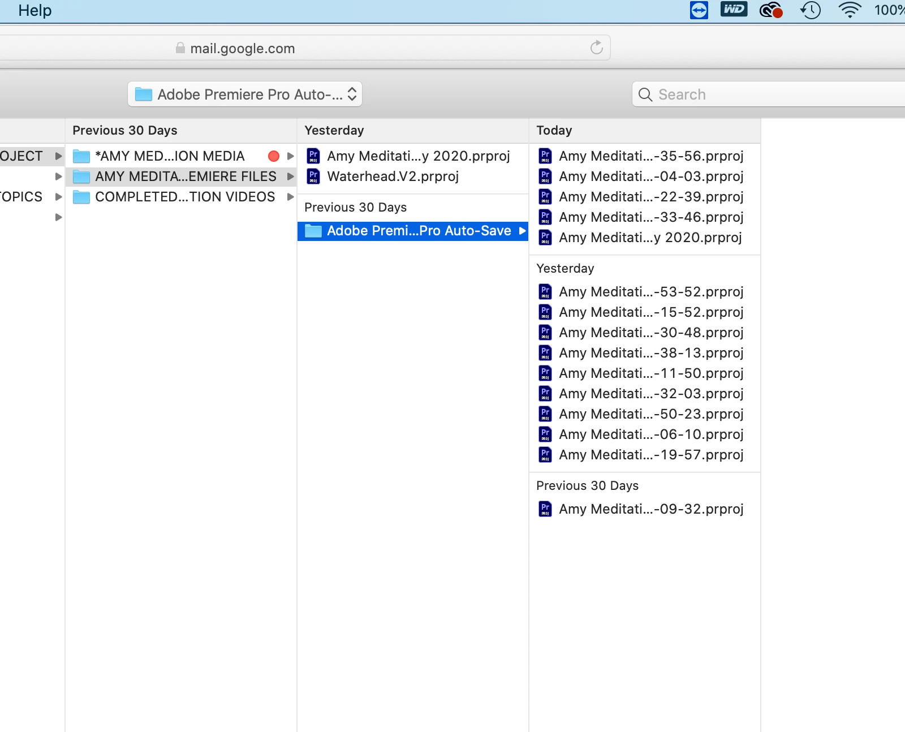Click the icon of Amy Meditati...-04-03.prproj
The height and width of the screenshot is (732, 905).
[x=545, y=176]
